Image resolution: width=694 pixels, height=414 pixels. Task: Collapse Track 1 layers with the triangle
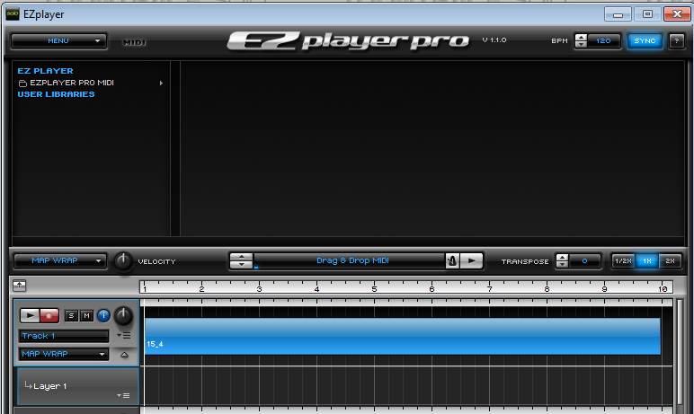[124, 355]
